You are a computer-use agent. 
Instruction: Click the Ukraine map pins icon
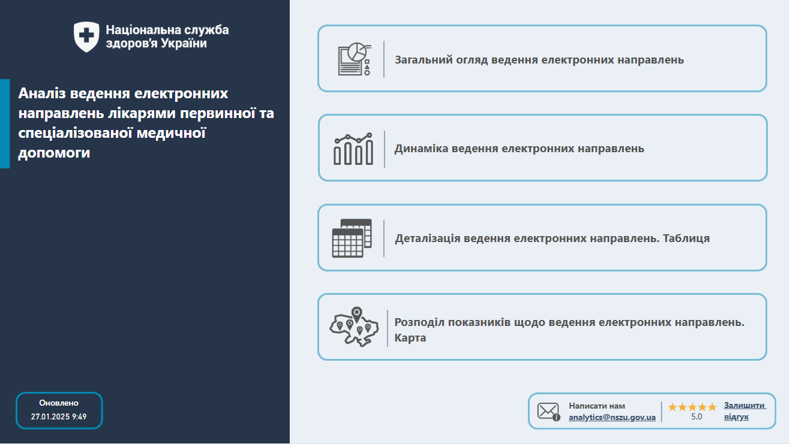click(x=355, y=327)
